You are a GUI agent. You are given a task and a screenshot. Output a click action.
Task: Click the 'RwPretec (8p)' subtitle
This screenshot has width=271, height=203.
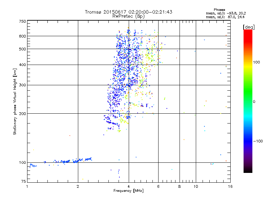click(128, 16)
